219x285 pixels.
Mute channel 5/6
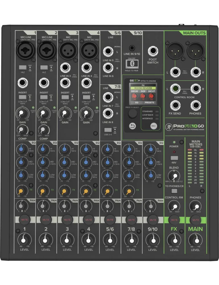[110, 220]
